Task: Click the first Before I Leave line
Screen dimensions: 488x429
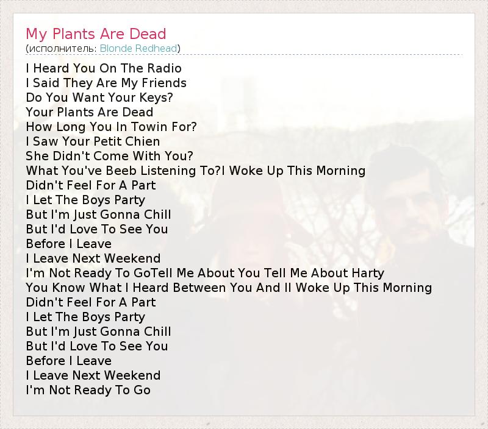Action: click(x=68, y=244)
